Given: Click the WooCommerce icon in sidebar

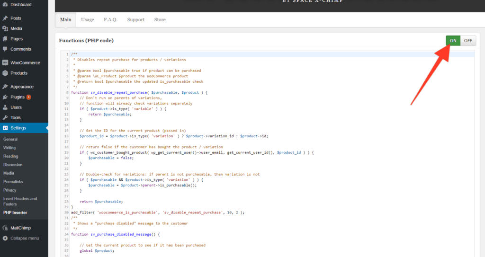Looking at the screenshot, I should pos(5,63).
